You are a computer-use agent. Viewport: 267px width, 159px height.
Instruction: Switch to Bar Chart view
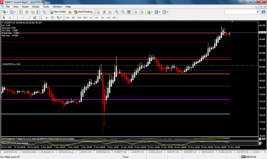coord(98,12)
